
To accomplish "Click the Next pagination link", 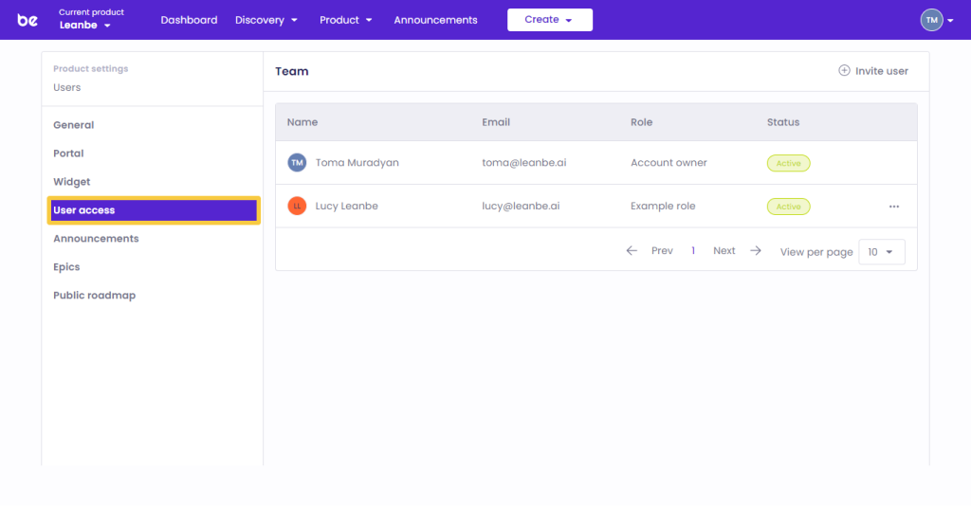I will (724, 251).
